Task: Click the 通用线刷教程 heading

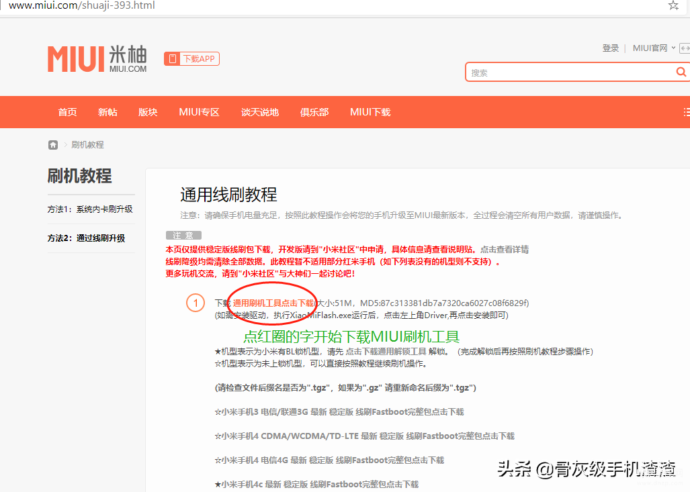Action: click(229, 195)
